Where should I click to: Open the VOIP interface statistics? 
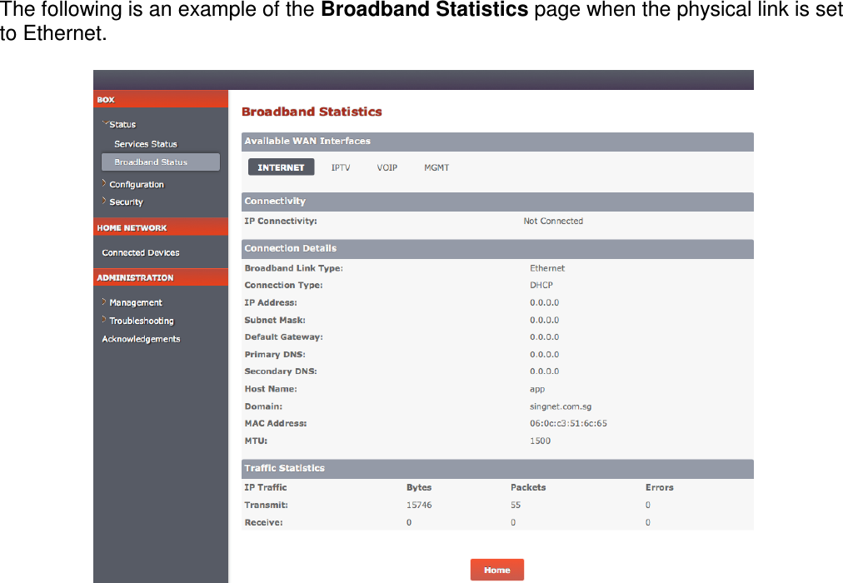tap(387, 167)
